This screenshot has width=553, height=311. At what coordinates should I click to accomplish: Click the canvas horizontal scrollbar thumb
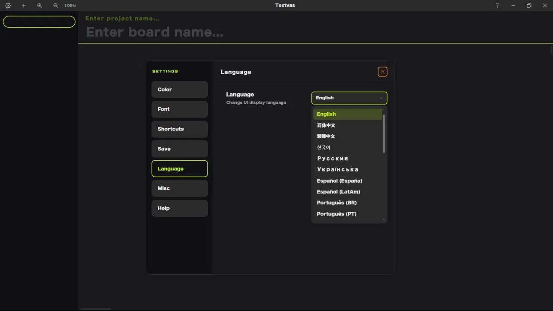tap(95, 309)
